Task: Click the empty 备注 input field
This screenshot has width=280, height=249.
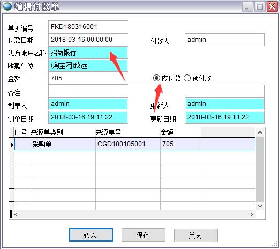Action: 156,91
